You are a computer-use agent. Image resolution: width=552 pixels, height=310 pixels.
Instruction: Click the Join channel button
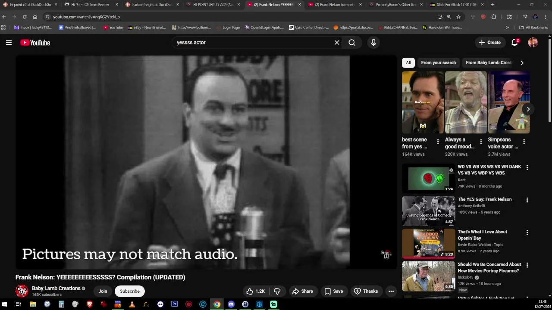point(103,291)
